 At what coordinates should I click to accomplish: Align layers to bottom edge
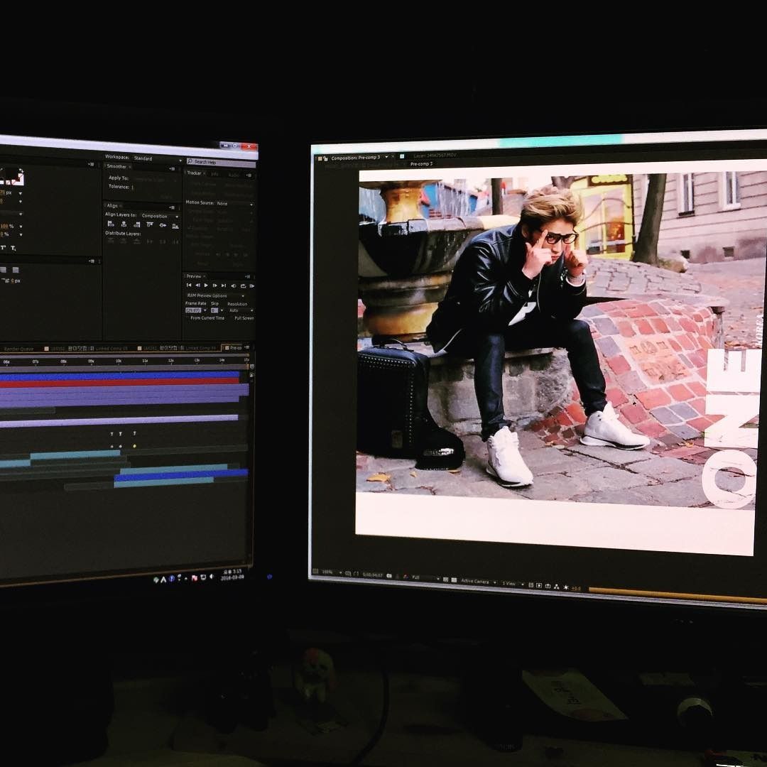pos(175,226)
